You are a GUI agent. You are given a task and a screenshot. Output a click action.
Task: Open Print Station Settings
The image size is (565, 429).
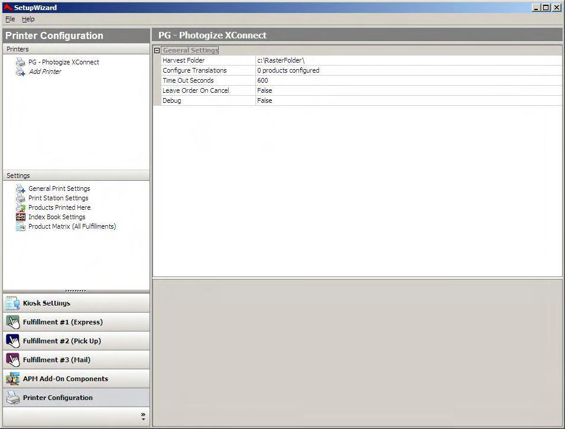(59, 198)
